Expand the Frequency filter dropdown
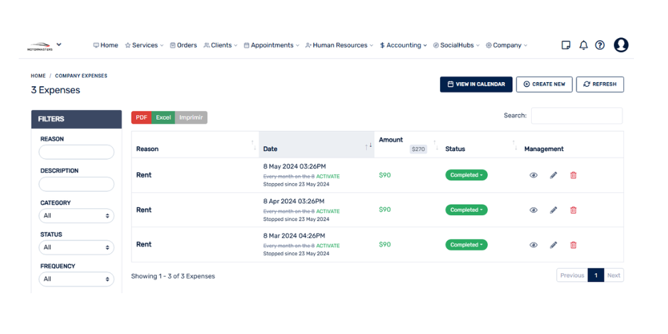This screenshot has height=334, width=668. [76, 279]
